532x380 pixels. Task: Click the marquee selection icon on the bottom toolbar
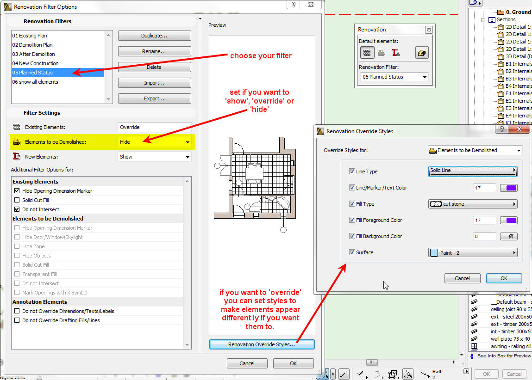tap(393, 374)
